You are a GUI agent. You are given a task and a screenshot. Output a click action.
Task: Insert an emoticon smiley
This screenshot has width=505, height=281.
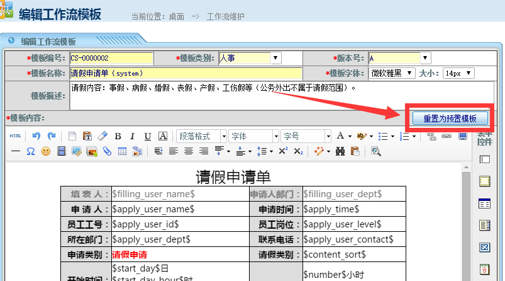click(46, 151)
